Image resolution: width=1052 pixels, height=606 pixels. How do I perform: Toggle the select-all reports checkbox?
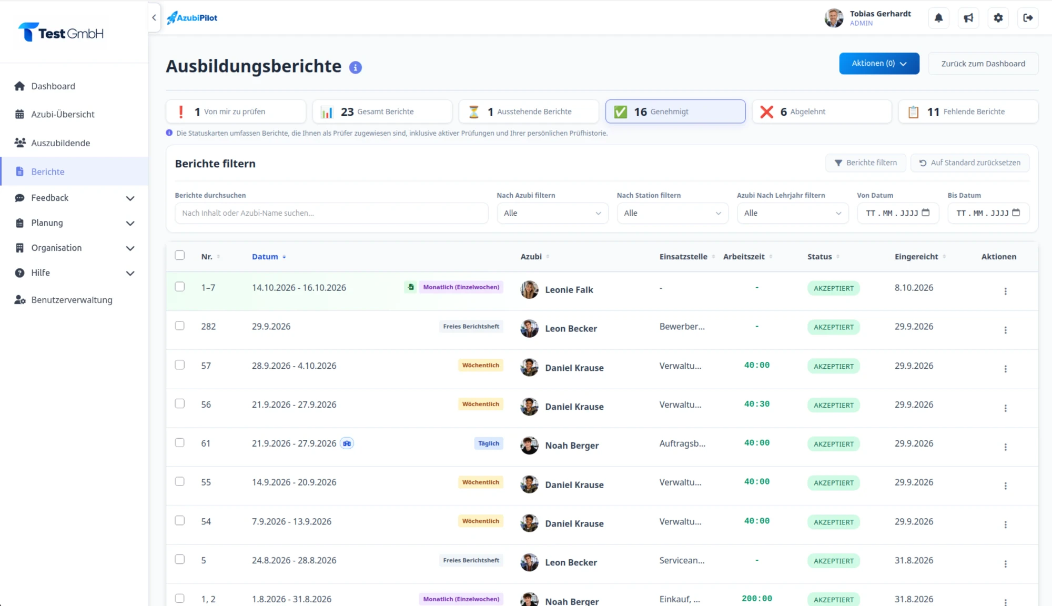pyautogui.click(x=180, y=255)
